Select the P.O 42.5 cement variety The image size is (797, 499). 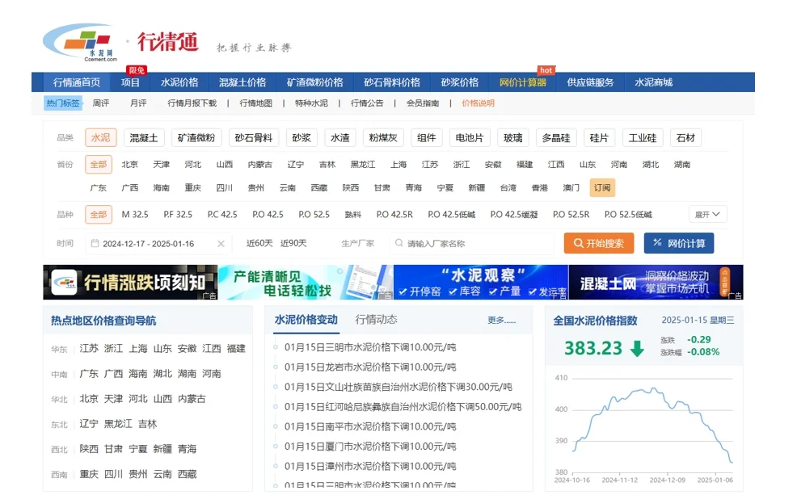click(267, 214)
